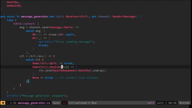The image size is (192, 108).
Task: Click the Ok(()) match pattern
Action: (x=37, y=34)
